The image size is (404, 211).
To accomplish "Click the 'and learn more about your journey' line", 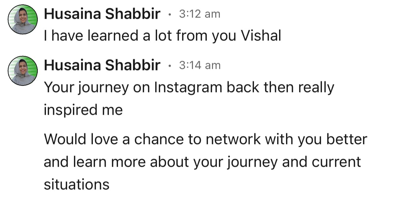I will (202, 162).
